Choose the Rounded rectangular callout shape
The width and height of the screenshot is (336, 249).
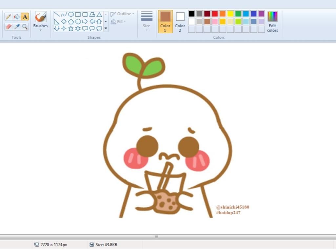(x=85, y=28)
